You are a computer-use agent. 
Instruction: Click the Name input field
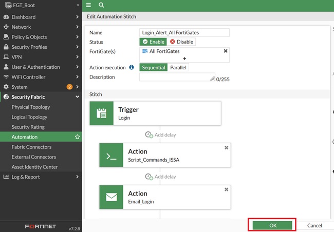[x=184, y=32]
